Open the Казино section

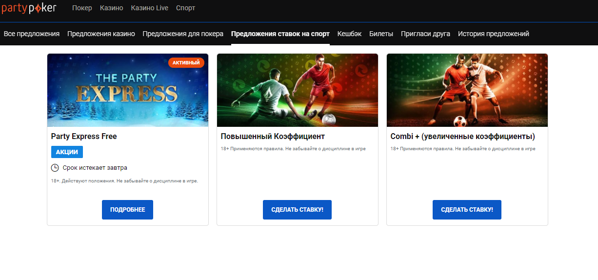[x=112, y=8]
